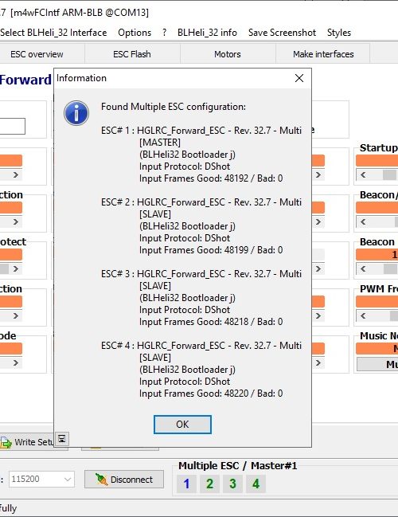Image resolution: width=398 pixels, height=517 pixels.
Task: Click the orange Startup value bar
Action: (377, 161)
